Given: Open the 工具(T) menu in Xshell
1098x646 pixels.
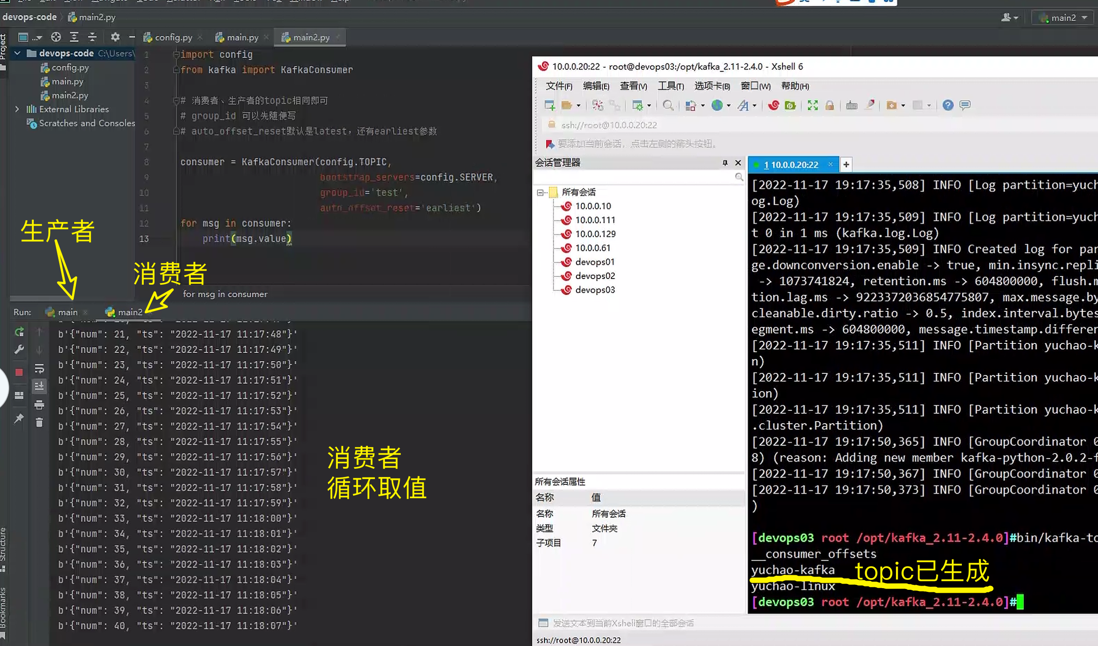Looking at the screenshot, I should (670, 86).
